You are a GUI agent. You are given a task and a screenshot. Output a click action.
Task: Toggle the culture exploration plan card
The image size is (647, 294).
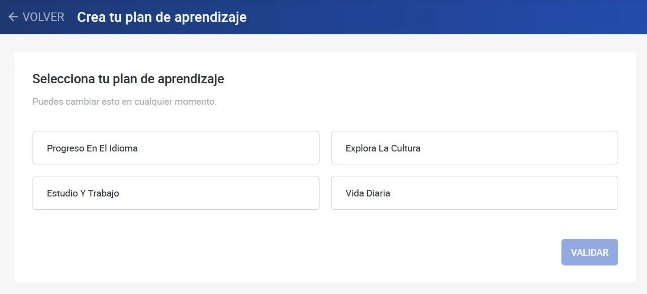click(474, 148)
